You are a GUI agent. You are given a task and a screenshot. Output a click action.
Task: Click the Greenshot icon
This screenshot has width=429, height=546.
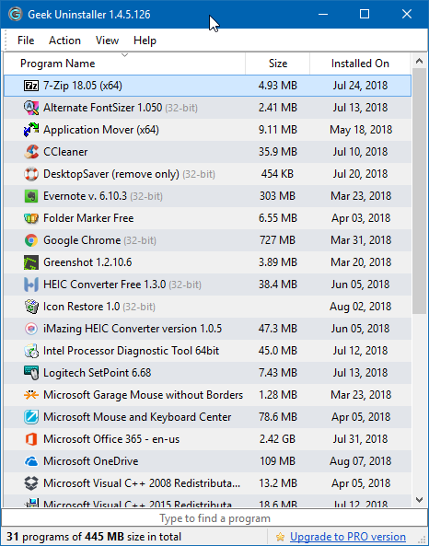tap(31, 262)
